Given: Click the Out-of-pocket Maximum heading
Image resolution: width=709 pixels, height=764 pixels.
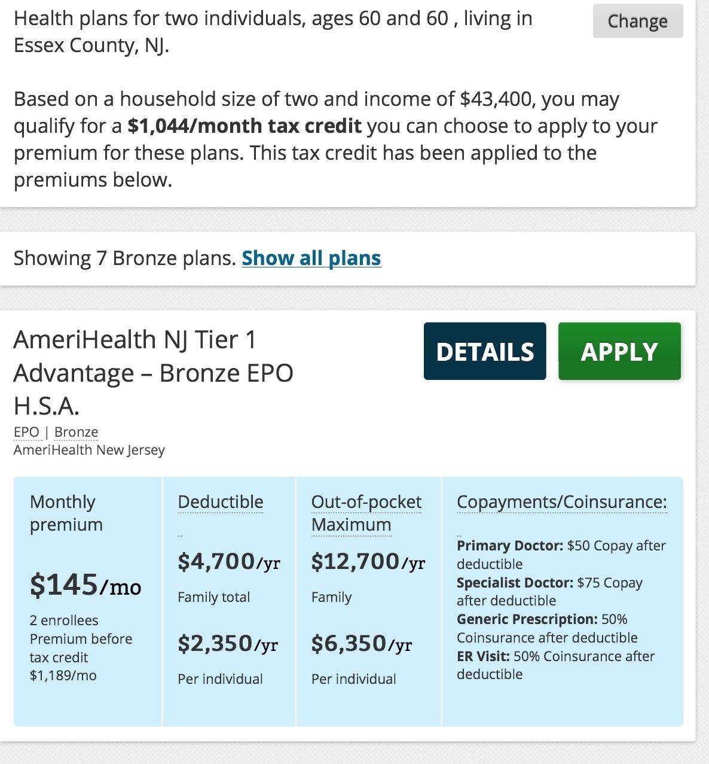Looking at the screenshot, I should pos(366,513).
